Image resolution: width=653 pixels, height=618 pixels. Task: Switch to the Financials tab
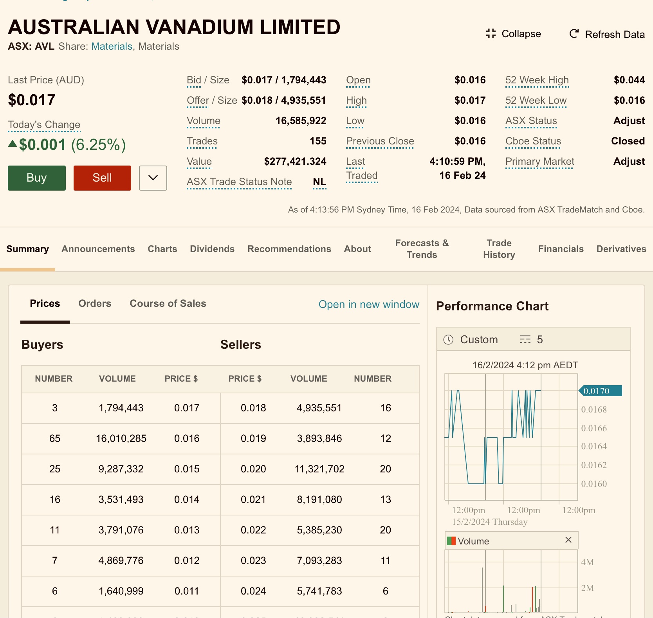click(x=561, y=249)
